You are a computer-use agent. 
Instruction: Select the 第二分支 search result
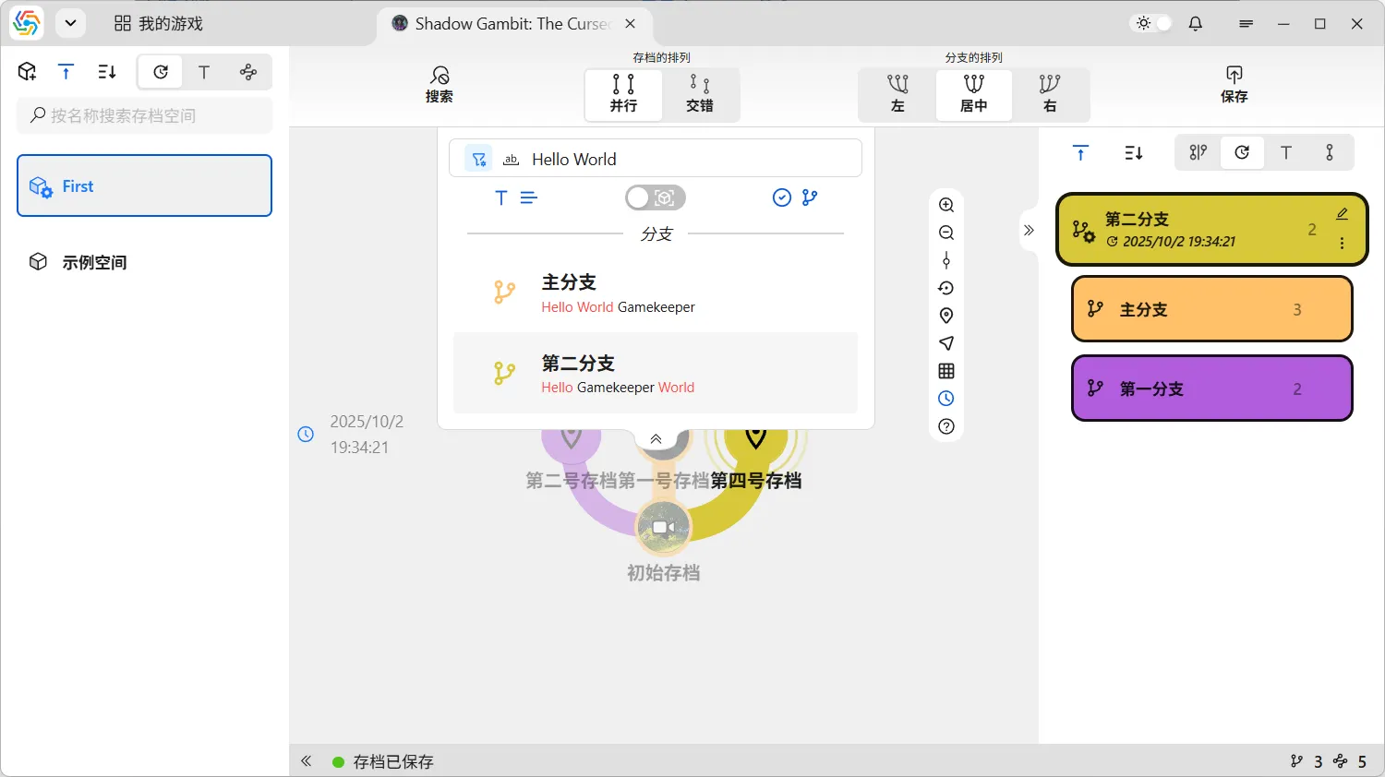[655, 373]
